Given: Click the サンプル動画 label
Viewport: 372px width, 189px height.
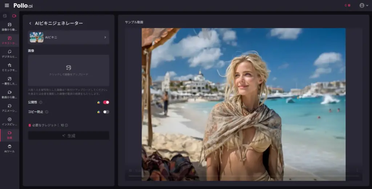Looking at the screenshot, I should pos(134,22).
